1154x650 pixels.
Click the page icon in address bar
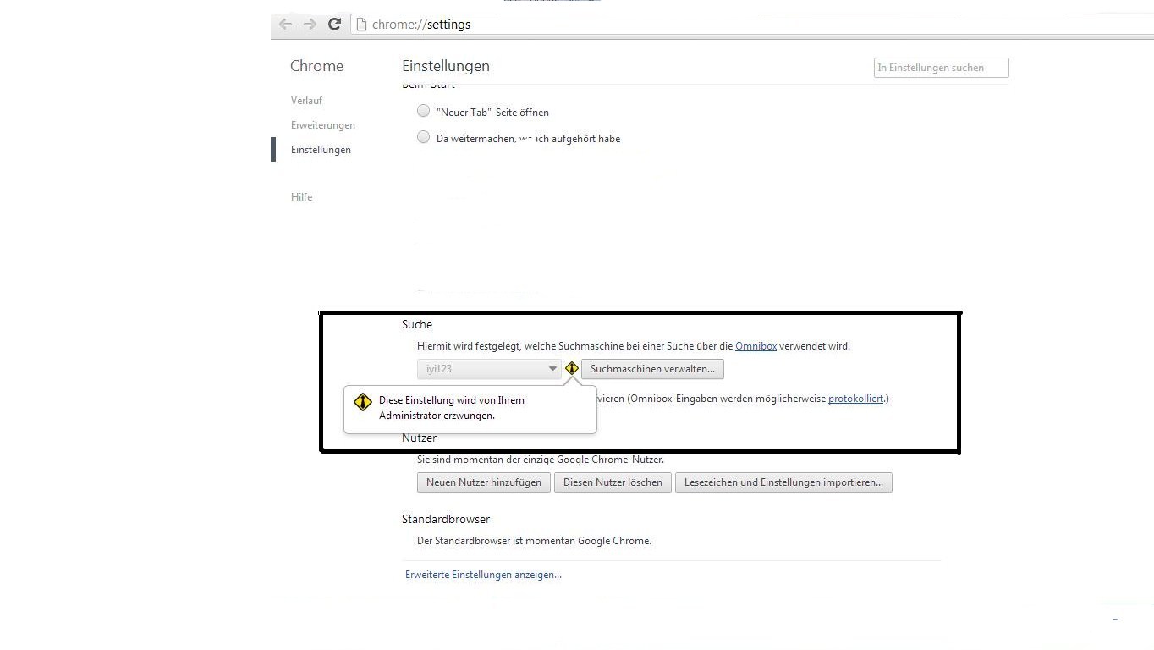click(360, 25)
